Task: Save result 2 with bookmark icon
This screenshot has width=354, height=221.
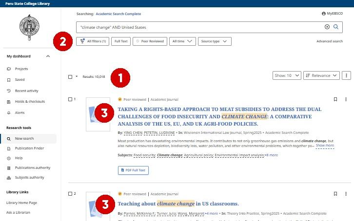Action: [x=335, y=194]
